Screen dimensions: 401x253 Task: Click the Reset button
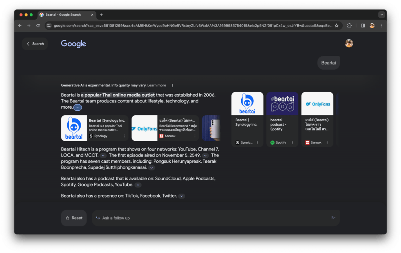coord(74,218)
